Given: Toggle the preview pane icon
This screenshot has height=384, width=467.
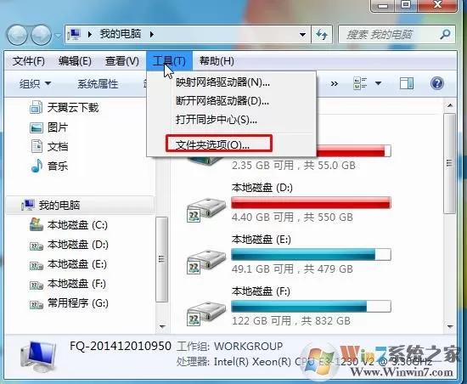Looking at the screenshot, I should tap(407, 83).
